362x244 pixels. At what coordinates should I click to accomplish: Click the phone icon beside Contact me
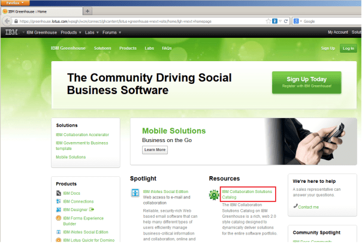[x=295, y=206]
